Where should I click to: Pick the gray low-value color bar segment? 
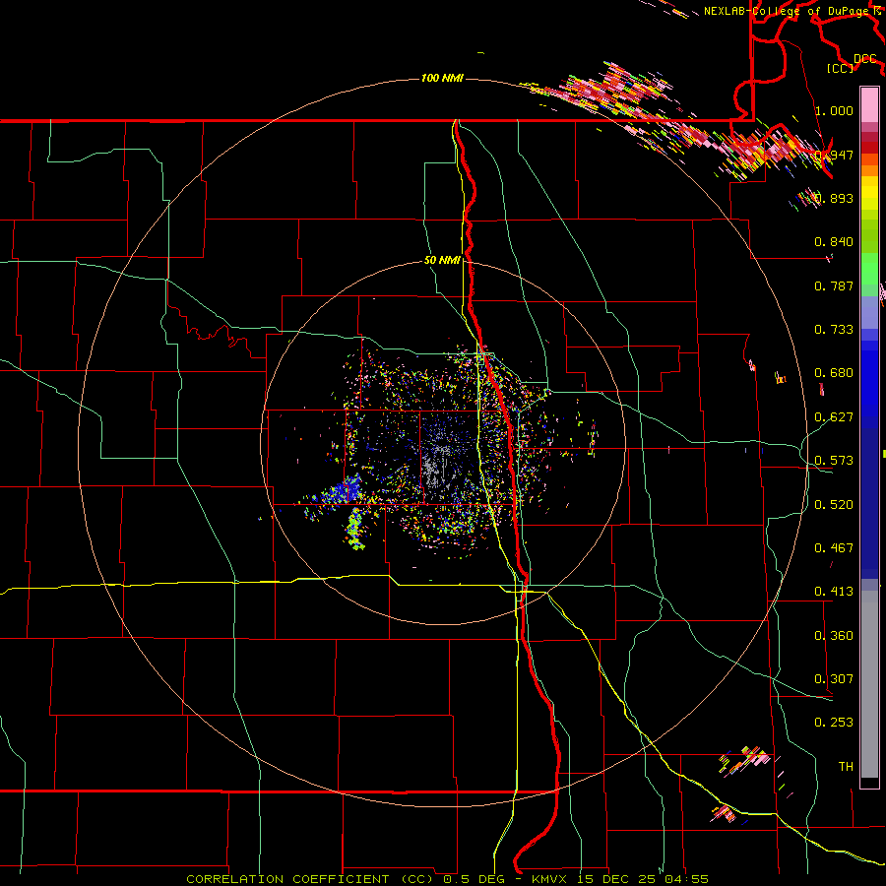click(869, 684)
